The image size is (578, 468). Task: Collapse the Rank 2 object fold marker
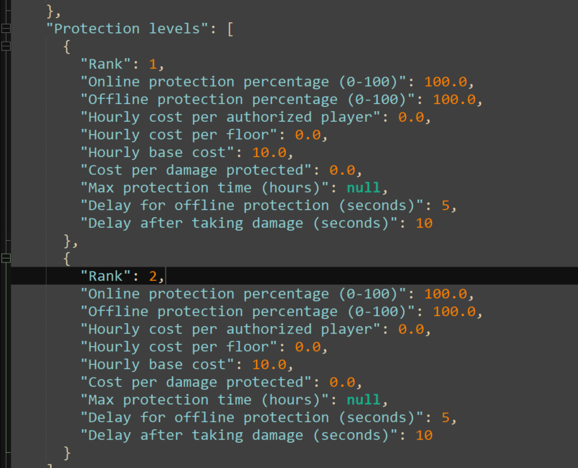click(x=6, y=258)
